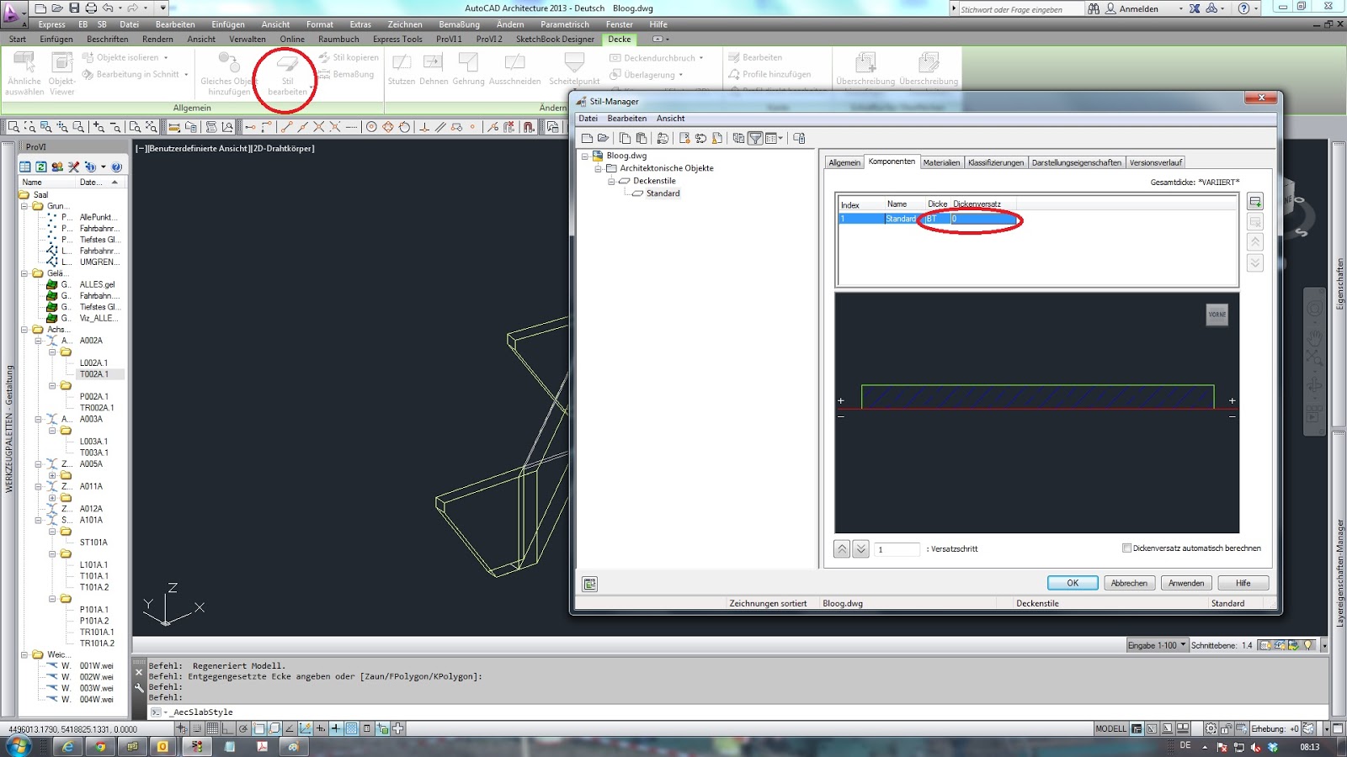This screenshot has height=757, width=1347.
Task: Open the Objekt-Viewer from the ribbon
Action: click(x=61, y=73)
